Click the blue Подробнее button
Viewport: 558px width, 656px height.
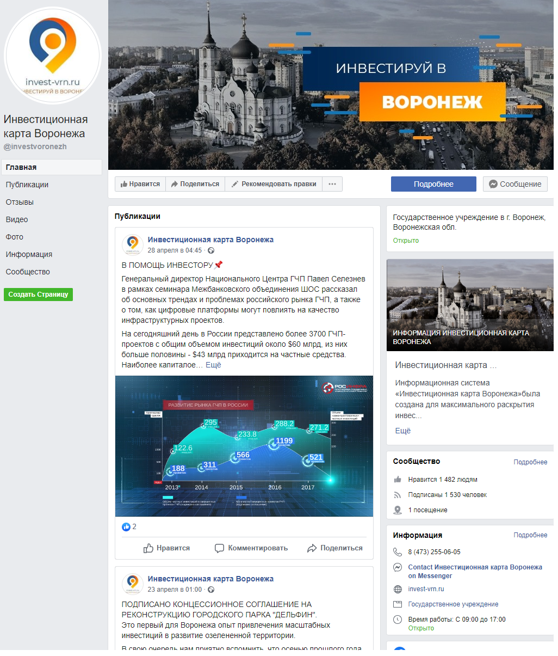pyautogui.click(x=433, y=184)
